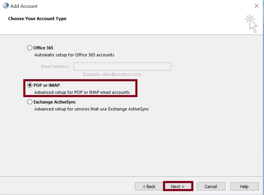Proceed by pressing the Next button
Viewport: 264px width, 195px height.
tap(178, 186)
